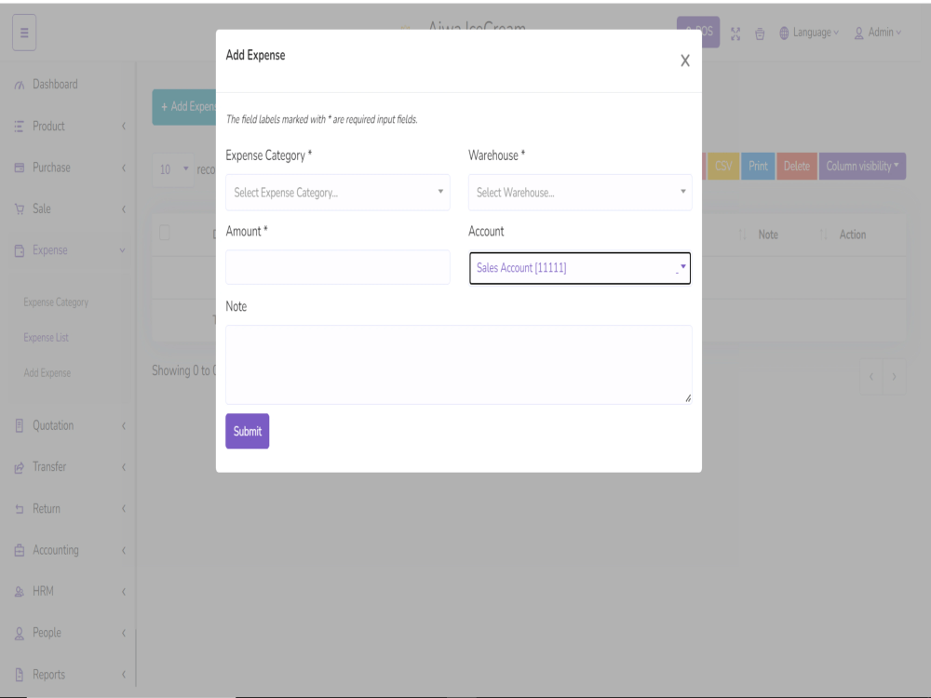Open Expense List submenu link
Screen dimensions: 931x698
(46, 337)
